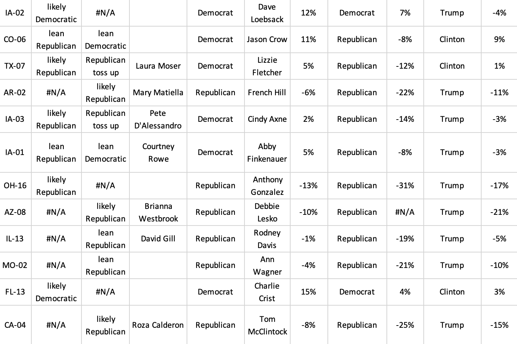Click the David Gill cell
The image size is (517, 344).
[x=158, y=239]
